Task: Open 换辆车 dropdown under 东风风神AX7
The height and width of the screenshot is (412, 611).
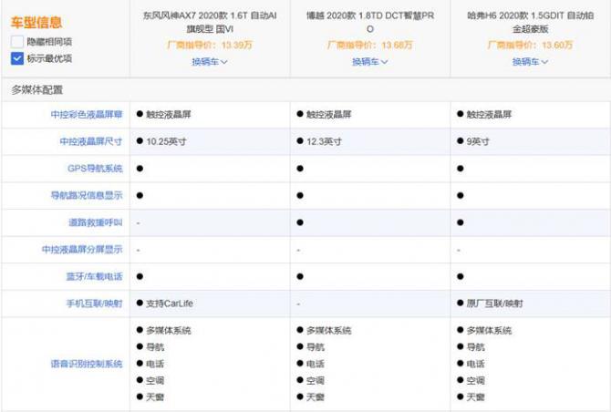Action: click(x=210, y=62)
